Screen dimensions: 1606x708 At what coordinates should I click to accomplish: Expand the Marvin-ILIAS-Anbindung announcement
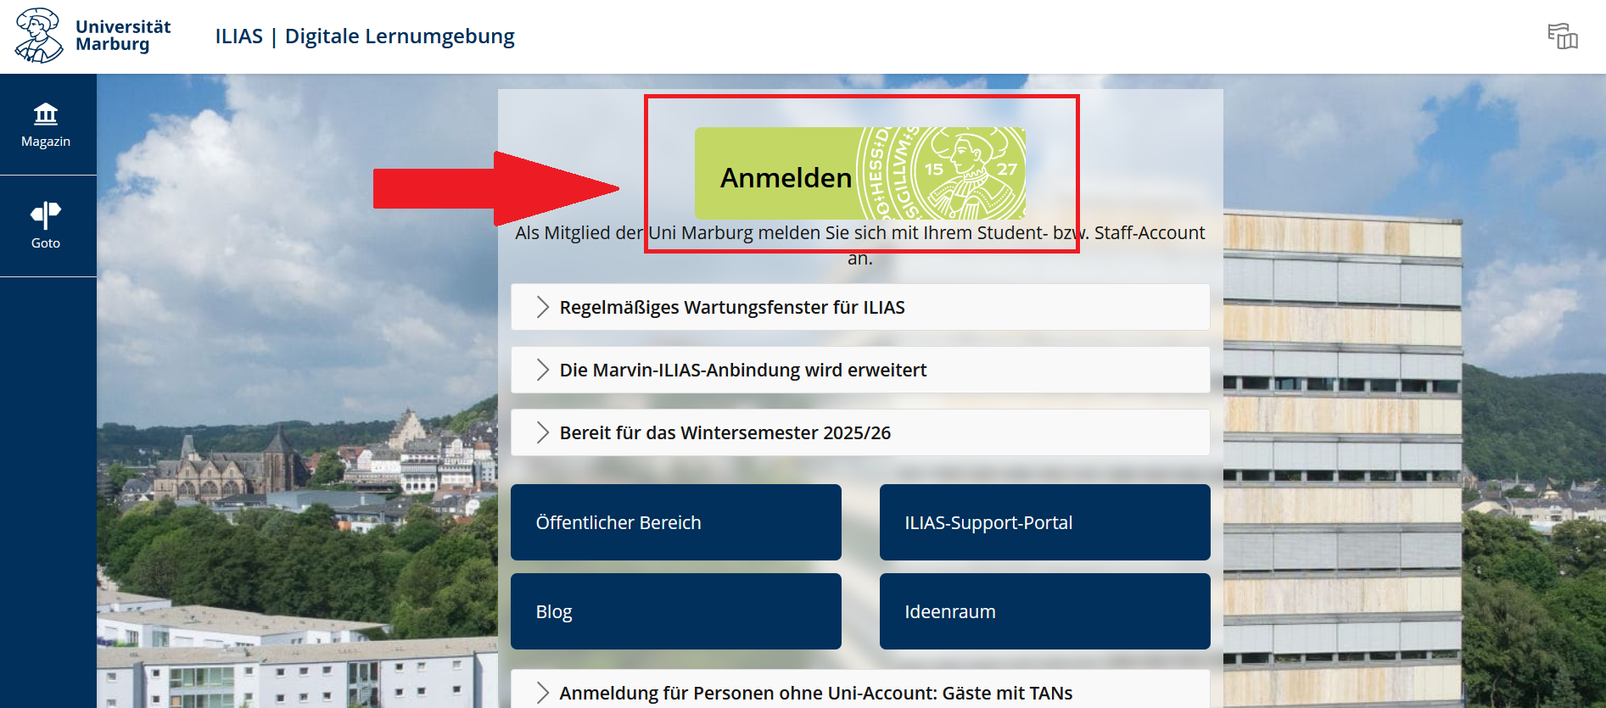[742, 370]
